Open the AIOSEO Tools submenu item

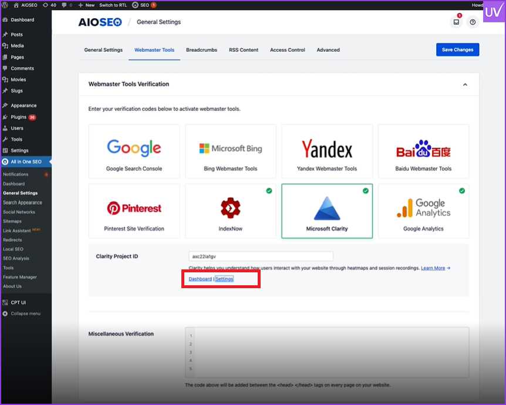(8, 268)
